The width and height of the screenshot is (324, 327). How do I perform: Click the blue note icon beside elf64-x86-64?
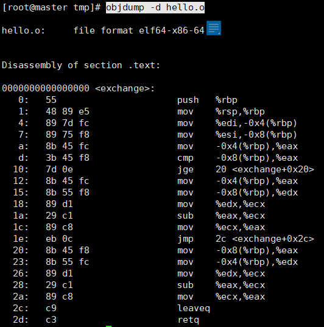pyautogui.click(x=214, y=28)
